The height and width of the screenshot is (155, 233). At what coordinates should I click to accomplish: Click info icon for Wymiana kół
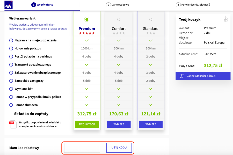click(x=11, y=89)
